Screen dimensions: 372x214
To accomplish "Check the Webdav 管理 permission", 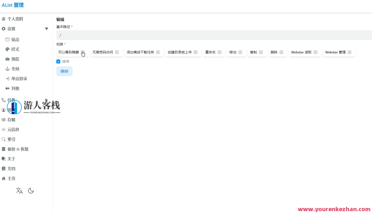I will pos(349,52).
